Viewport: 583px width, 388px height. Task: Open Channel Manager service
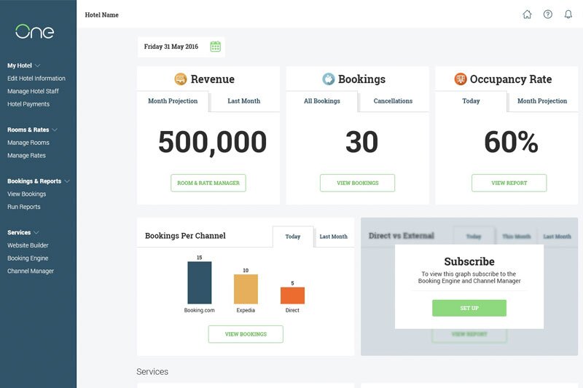31,271
